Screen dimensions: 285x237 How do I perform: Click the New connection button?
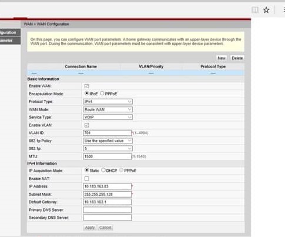(x=222, y=58)
